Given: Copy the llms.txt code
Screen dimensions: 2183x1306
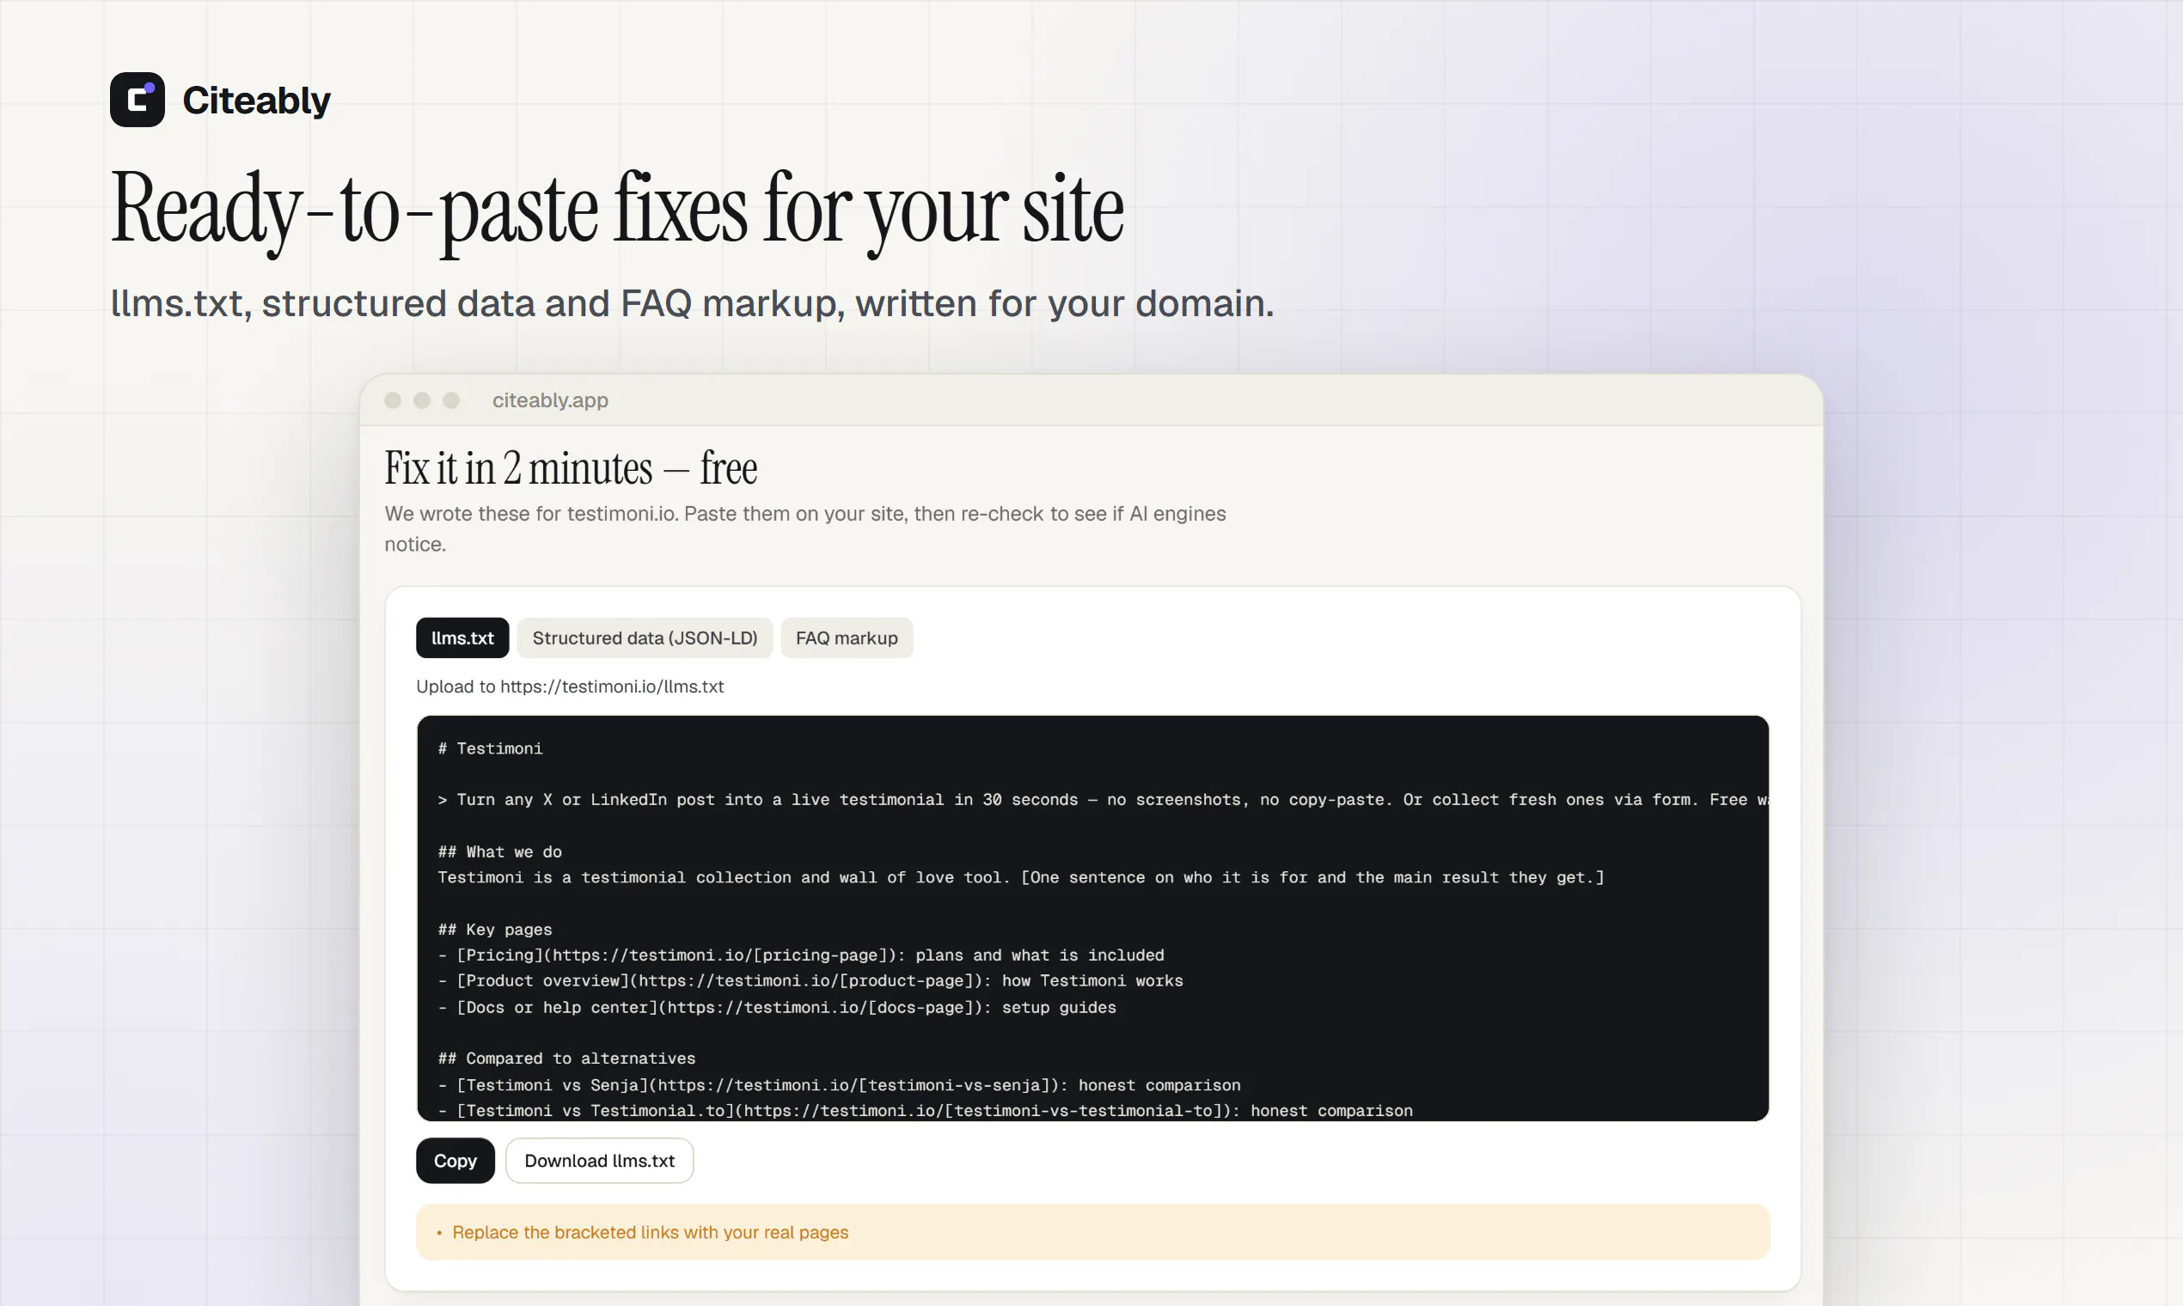Looking at the screenshot, I should point(456,1161).
